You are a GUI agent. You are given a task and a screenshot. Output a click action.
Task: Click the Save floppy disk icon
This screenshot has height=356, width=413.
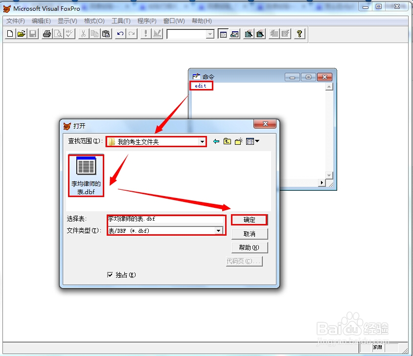pos(33,34)
